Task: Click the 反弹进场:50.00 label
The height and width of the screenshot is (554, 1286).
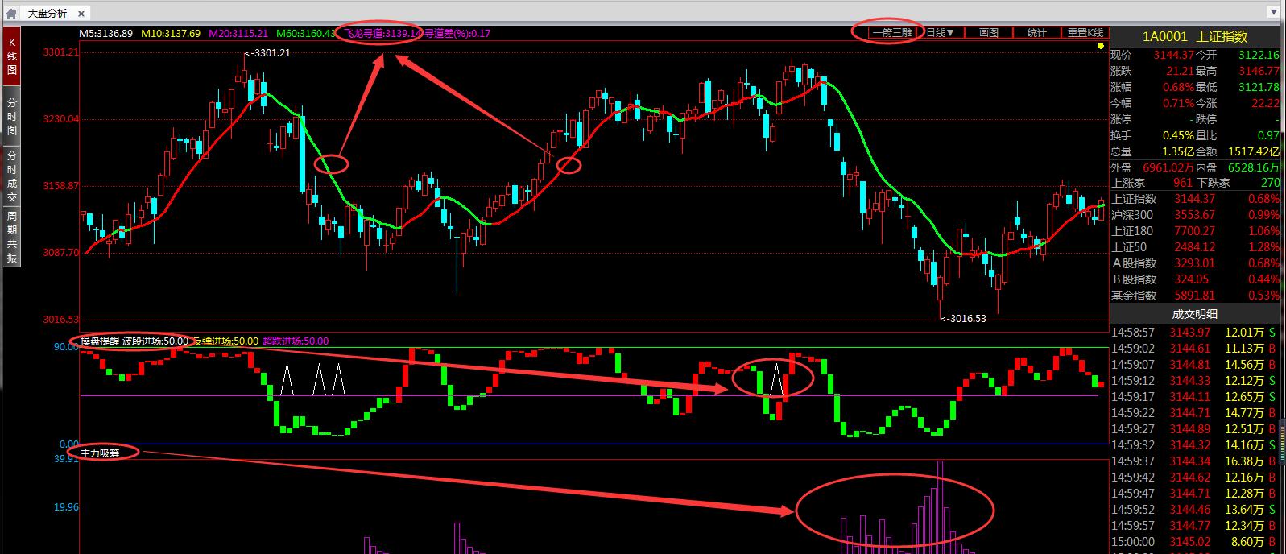Action: point(225,341)
